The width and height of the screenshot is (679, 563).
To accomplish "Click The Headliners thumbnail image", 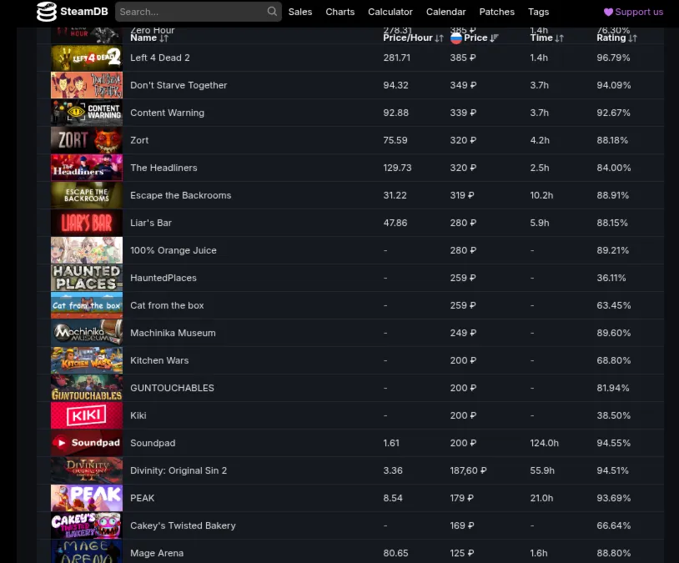I will click(x=87, y=168).
